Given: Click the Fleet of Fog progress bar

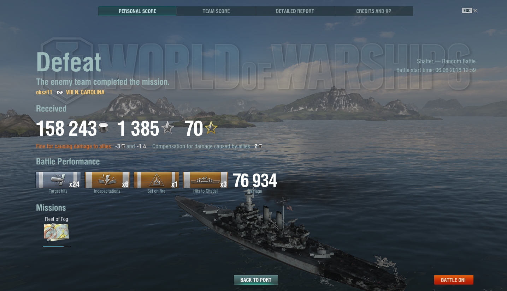Looking at the screenshot, I should [57, 247].
